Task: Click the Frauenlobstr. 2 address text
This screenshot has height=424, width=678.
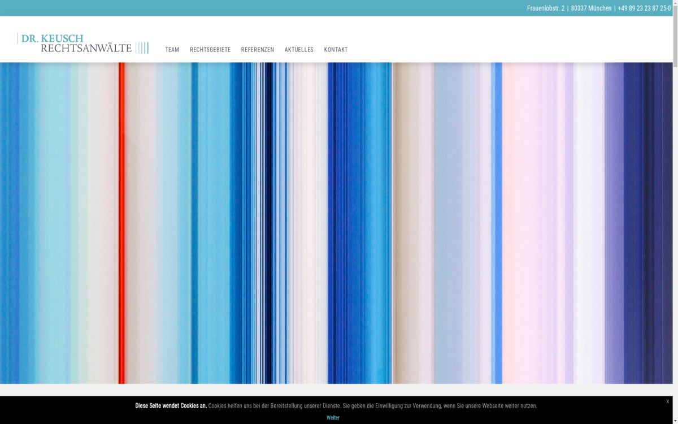Action: tap(545, 8)
